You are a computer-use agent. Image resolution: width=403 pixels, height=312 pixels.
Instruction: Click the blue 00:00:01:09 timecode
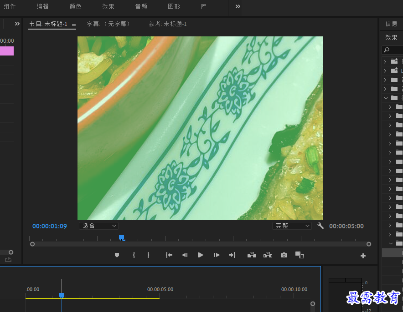click(50, 226)
